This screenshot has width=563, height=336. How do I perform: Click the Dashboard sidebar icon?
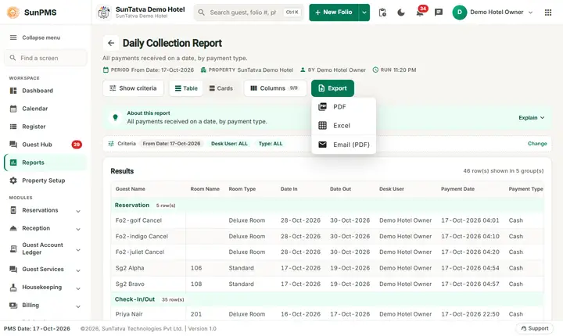13,91
